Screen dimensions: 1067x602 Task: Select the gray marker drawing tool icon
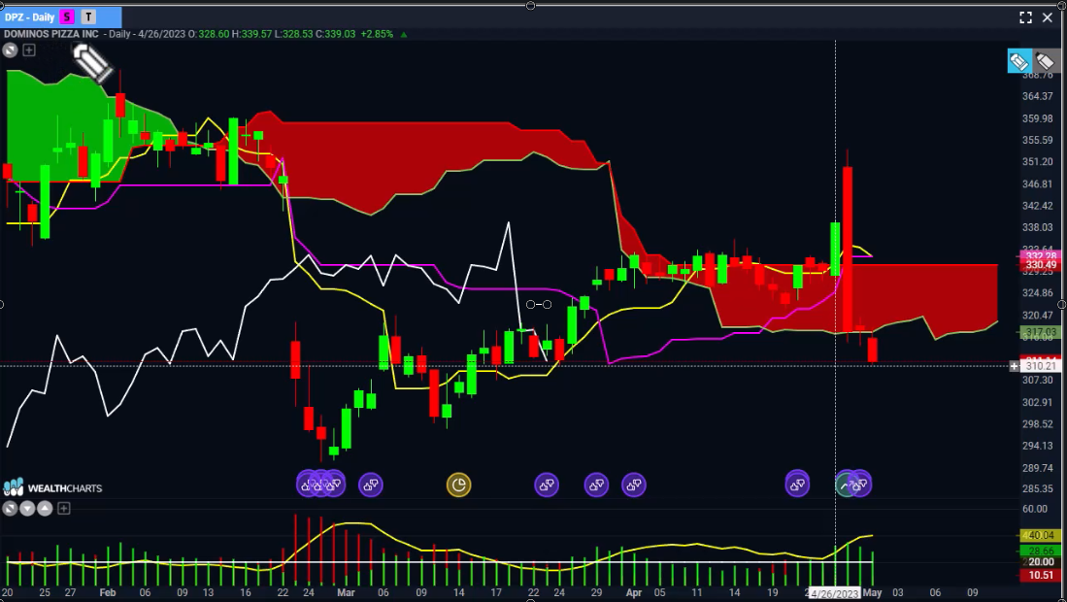coord(1045,61)
